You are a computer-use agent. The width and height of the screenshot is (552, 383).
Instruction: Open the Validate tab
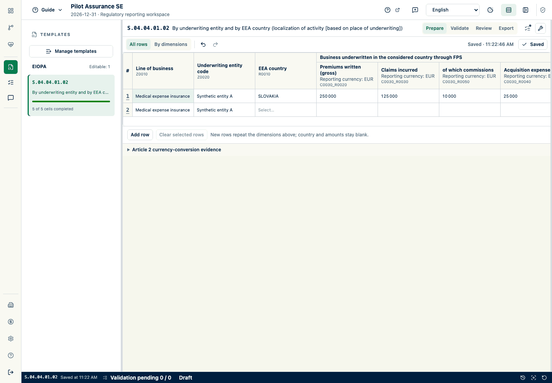[x=460, y=28]
